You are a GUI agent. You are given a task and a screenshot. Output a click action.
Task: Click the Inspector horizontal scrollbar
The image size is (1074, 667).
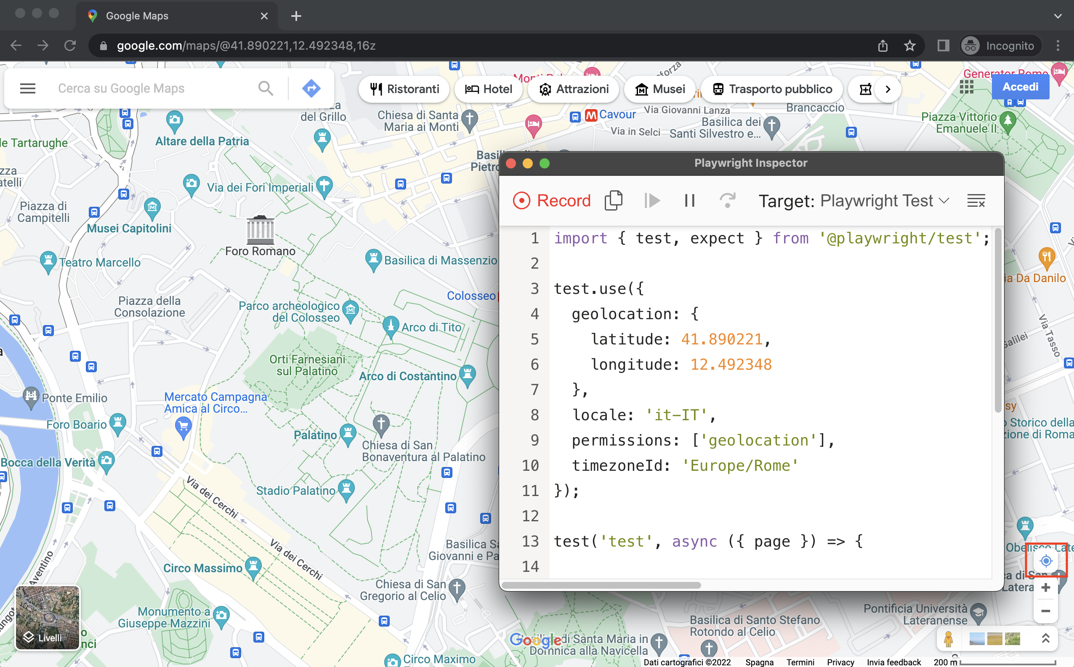click(x=601, y=585)
